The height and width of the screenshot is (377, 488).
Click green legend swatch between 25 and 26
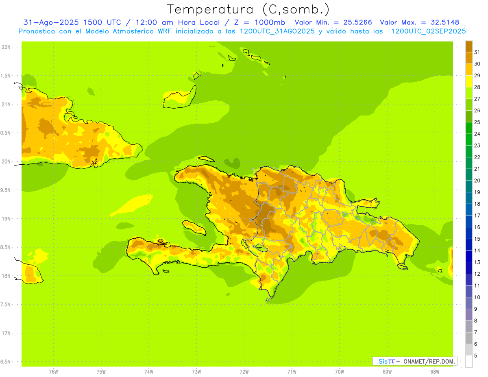click(x=469, y=116)
